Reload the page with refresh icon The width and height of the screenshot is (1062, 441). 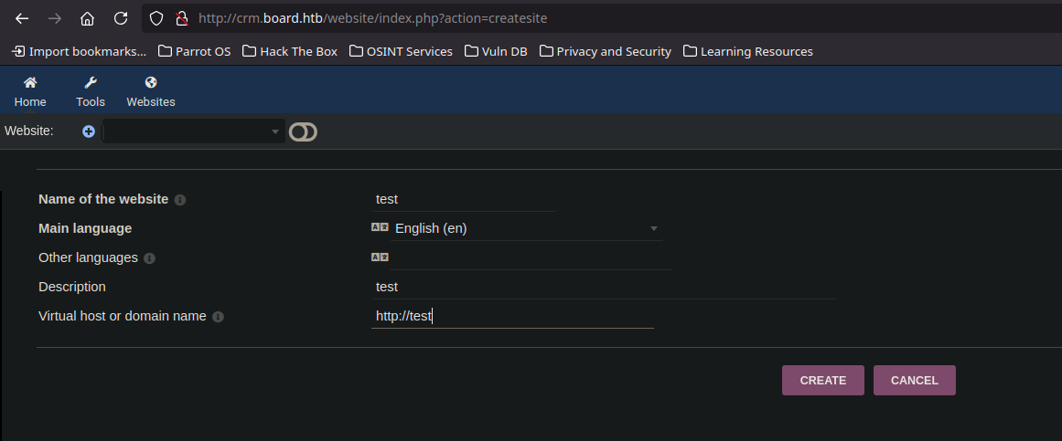click(x=121, y=18)
